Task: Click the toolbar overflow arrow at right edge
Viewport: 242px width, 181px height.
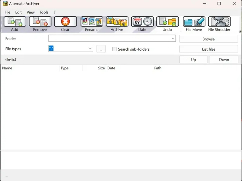Action: (x=240, y=31)
